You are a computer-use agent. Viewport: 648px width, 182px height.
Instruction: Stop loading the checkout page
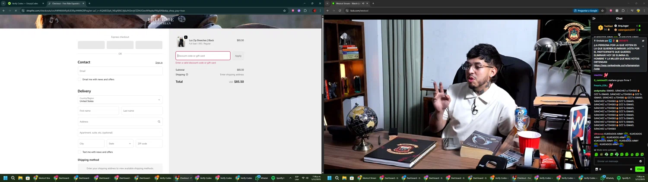click(16, 10)
